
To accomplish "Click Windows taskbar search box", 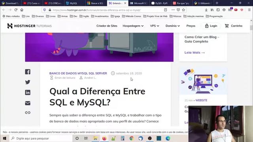I will point(41,138).
